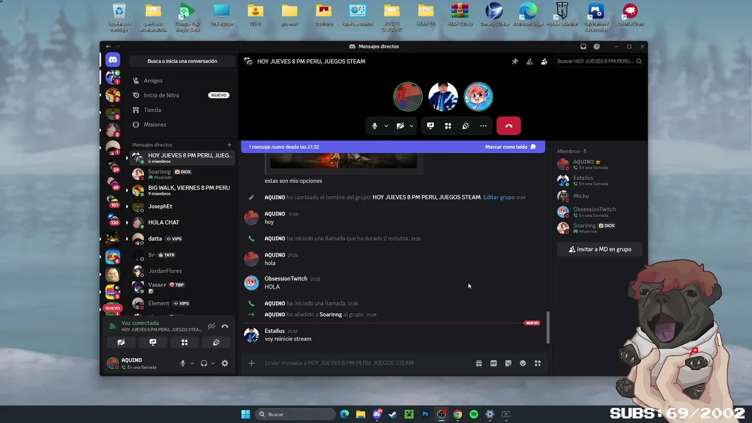Open Discord help icon
752x423 pixels.
pos(596,46)
